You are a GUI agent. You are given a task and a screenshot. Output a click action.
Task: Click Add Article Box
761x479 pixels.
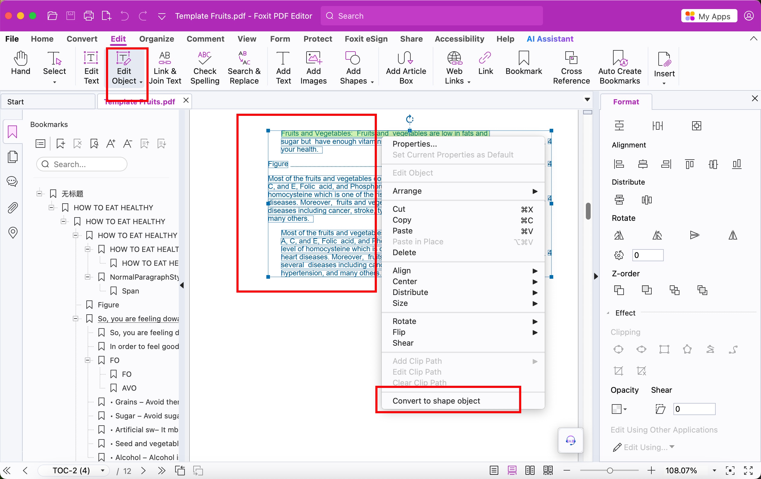[x=406, y=67]
